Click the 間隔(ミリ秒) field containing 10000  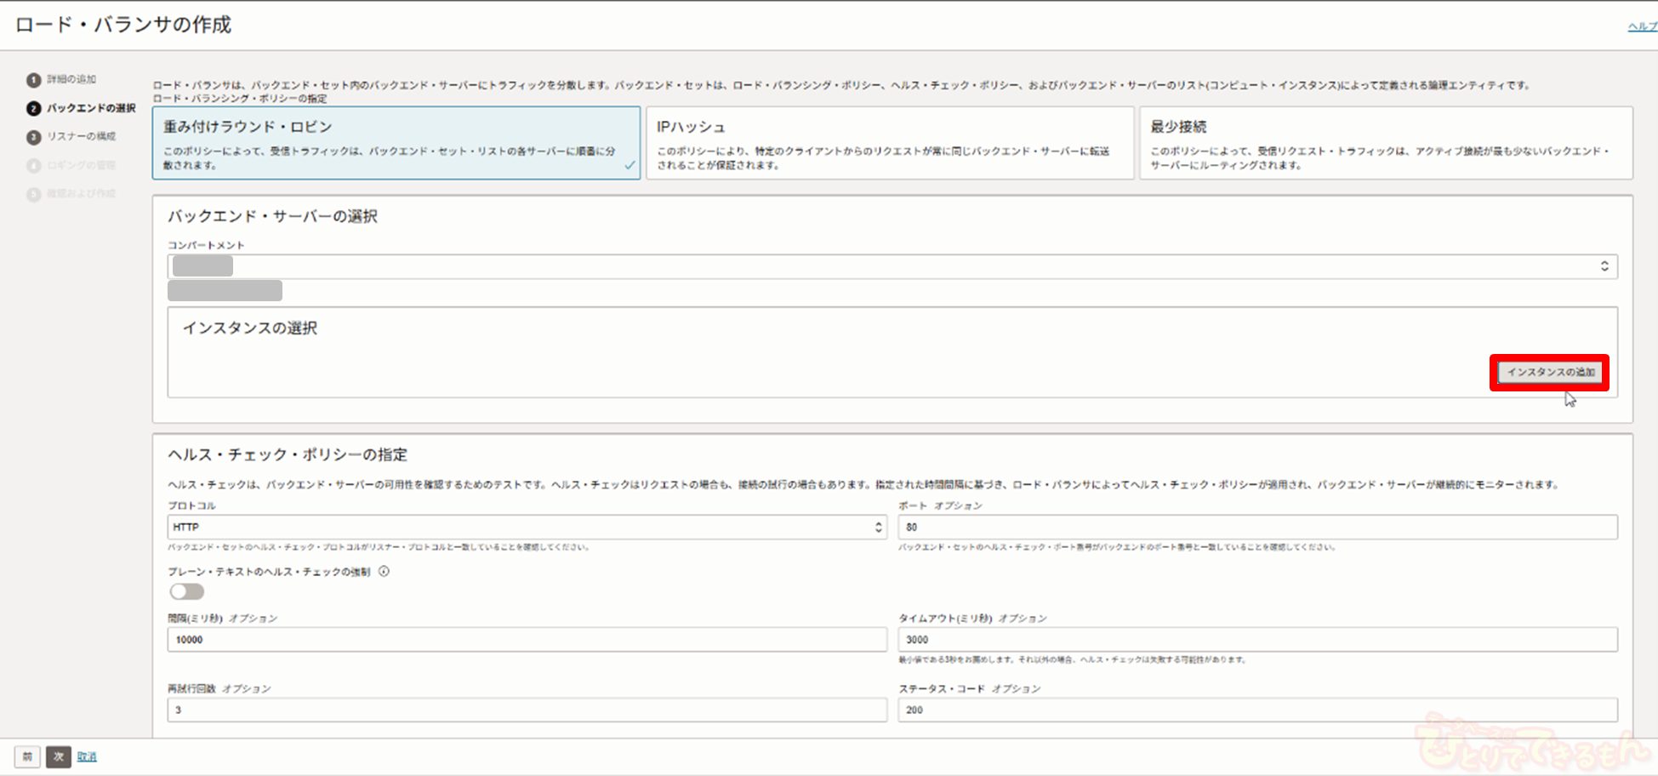point(527,640)
